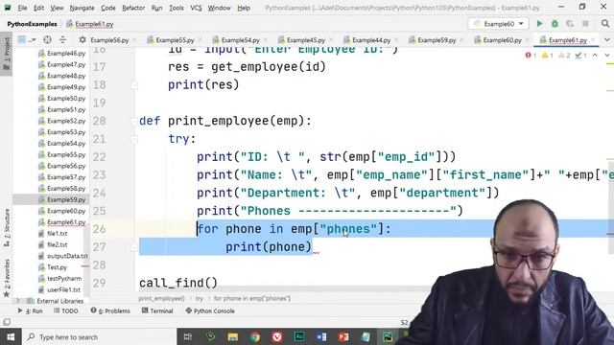Open the Tools menu
The image size is (614, 345).
pos(177,8)
